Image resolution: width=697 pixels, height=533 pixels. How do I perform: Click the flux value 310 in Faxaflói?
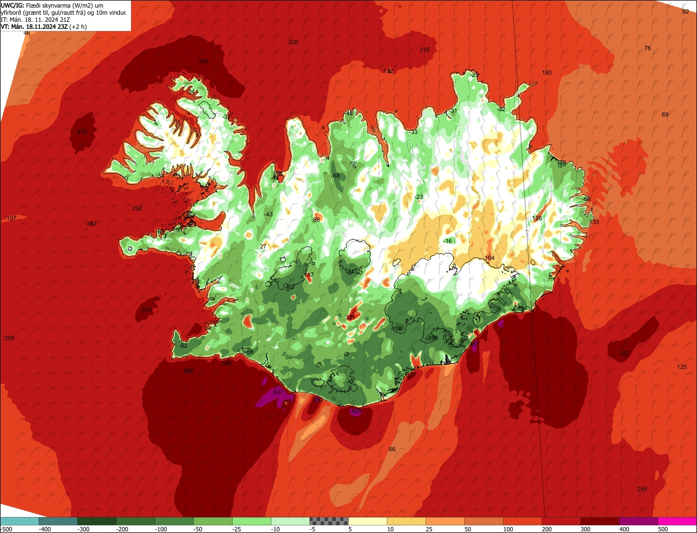tap(146, 310)
